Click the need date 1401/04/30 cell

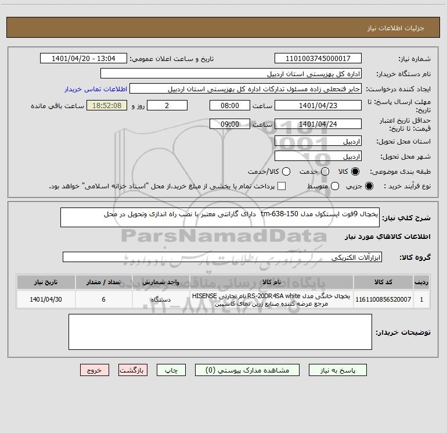click(46, 299)
